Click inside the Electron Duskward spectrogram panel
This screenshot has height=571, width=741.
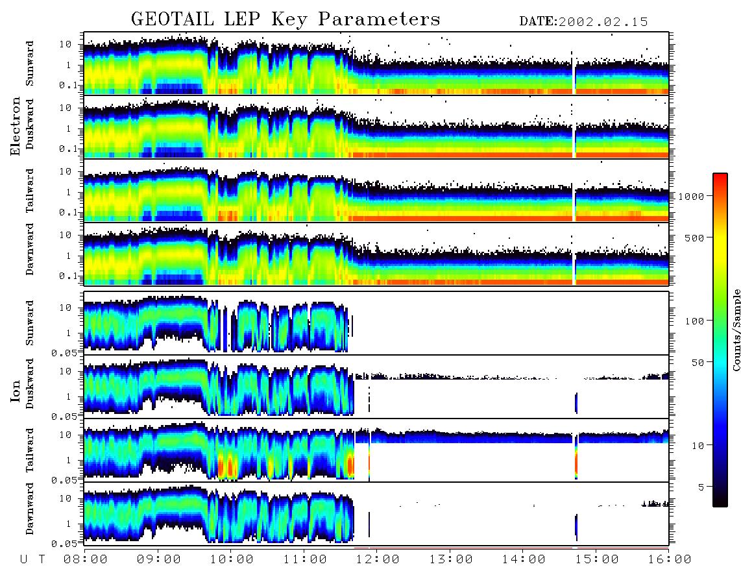[376, 127]
